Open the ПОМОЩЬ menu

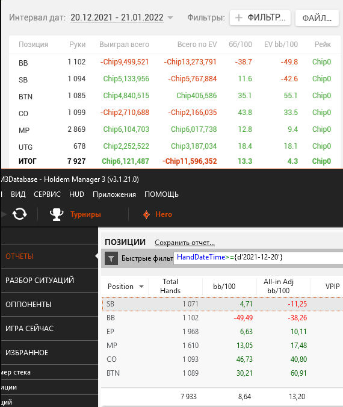coord(161,194)
